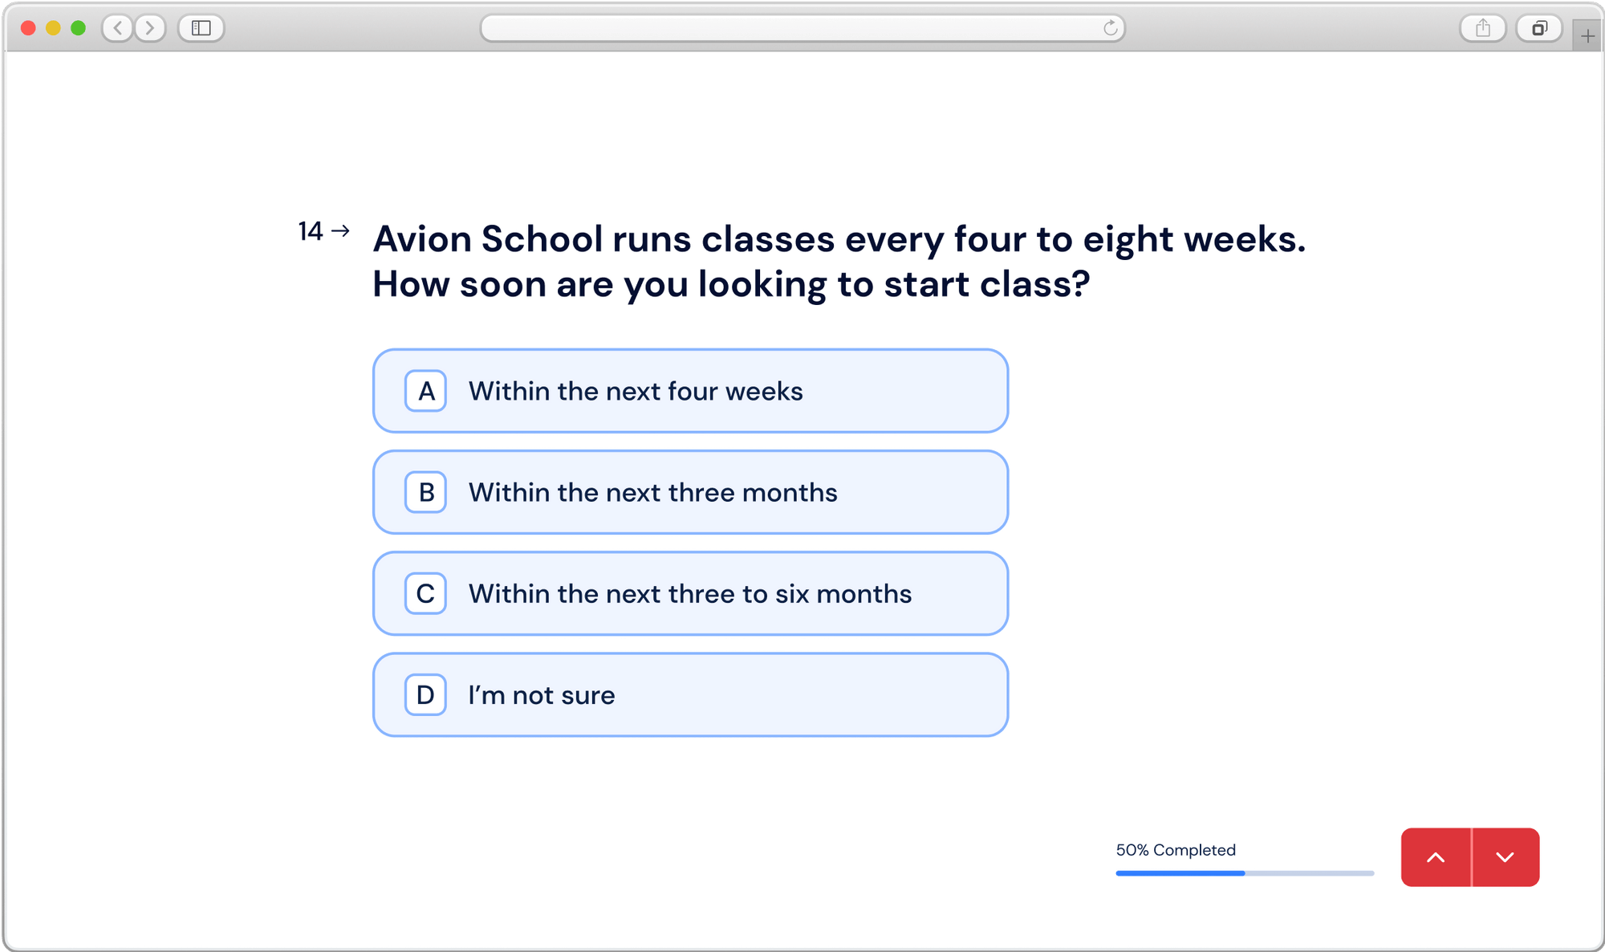Open the tab overview icon

(1539, 28)
